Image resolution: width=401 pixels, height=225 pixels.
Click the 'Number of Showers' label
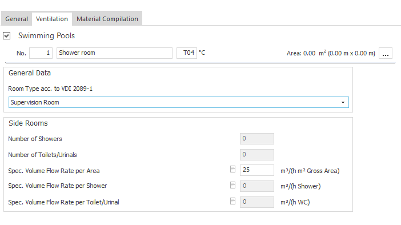pos(35,139)
